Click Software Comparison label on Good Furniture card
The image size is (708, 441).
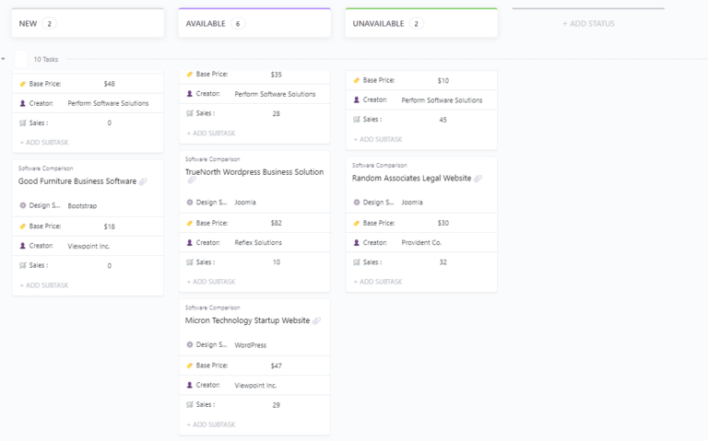(x=45, y=168)
